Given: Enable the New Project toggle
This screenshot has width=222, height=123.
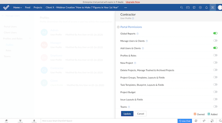Looking at the screenshot, I should pyautogui.click(x=215, y=63).
